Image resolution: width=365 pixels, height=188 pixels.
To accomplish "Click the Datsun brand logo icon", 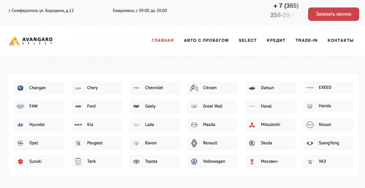I will coord(252,88).
